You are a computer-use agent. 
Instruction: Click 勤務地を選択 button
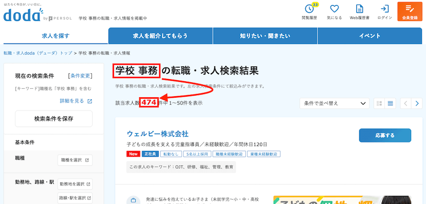coord(75,184)
